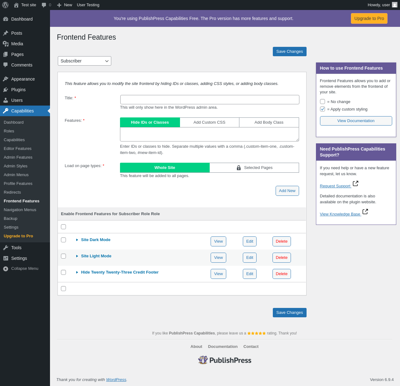Viewport: 400px width, 386px height.
Task: Enable the Site Dark Mode checkbox
Action: pyautogui.click(x=63, y=240)
